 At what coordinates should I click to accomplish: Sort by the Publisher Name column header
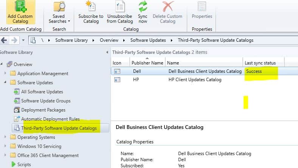click(x=147, y=63)
